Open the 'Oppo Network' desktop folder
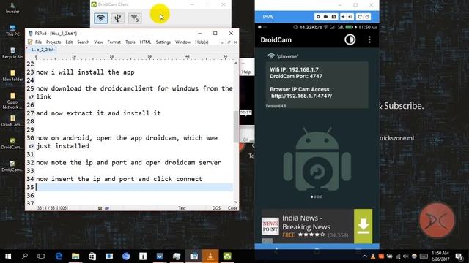 [x=12, y=101]
